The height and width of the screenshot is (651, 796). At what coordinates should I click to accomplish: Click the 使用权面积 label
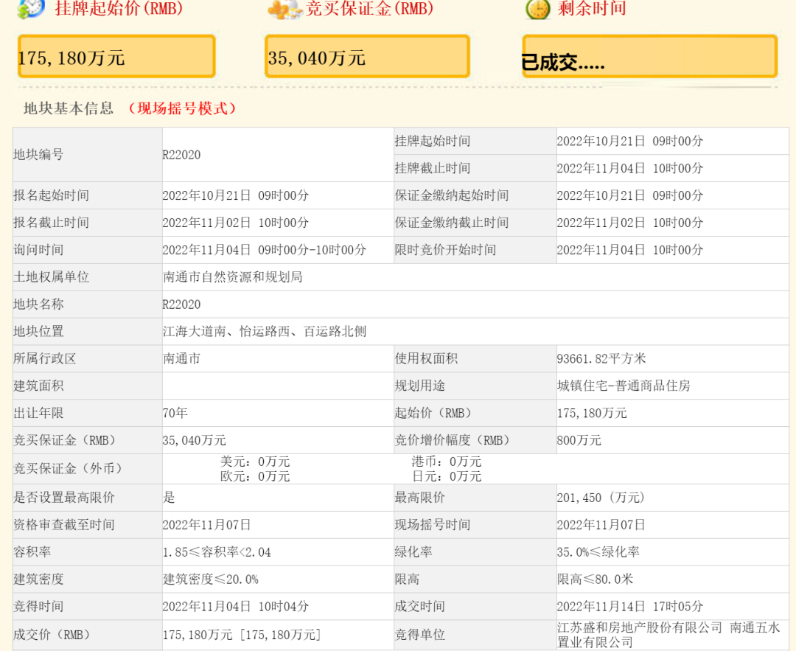427,358
